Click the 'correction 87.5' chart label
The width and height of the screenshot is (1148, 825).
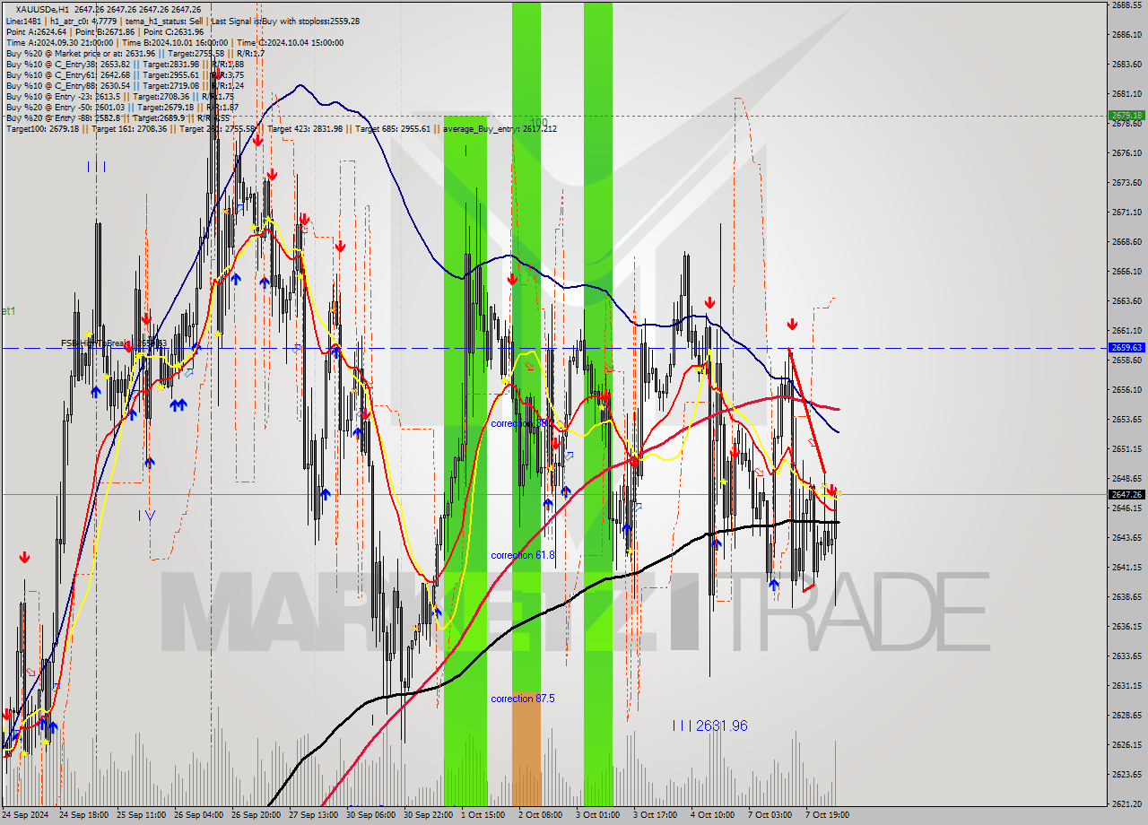coord(523,698)
